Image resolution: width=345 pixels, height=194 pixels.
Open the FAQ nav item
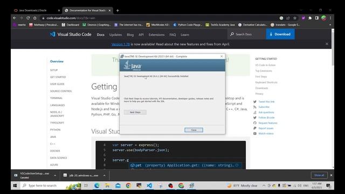click(172, 34)
